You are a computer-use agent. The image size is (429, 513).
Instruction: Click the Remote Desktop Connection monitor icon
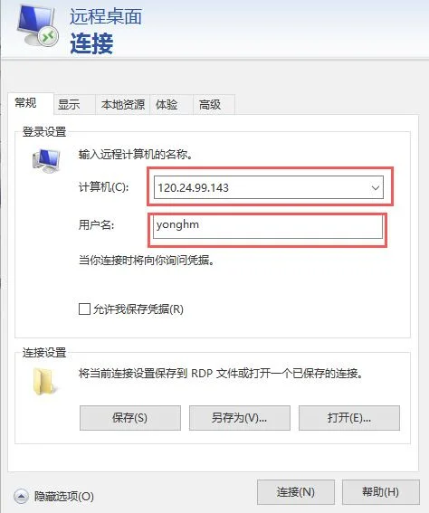click(x=38, y=26)
